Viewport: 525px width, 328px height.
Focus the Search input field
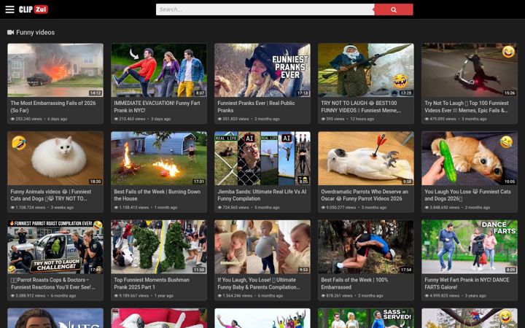(x=265, y=9)
